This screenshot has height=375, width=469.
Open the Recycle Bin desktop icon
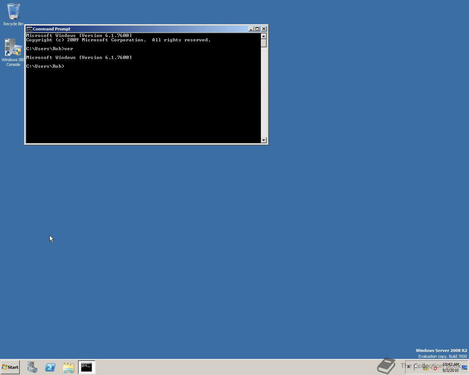tap(13, 15)
